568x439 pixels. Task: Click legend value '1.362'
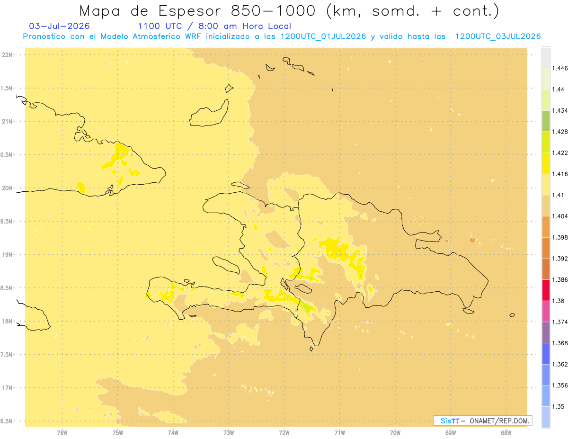[x=559, y=364]
